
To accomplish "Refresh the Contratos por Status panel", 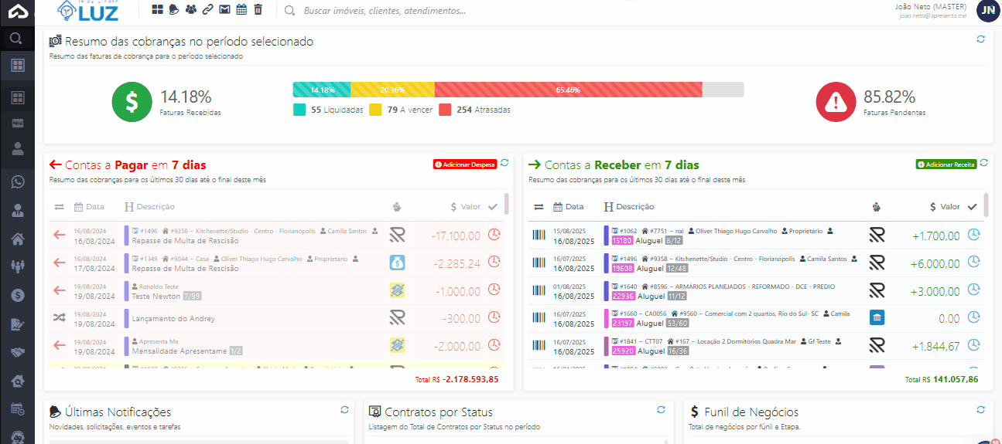I will pos(661,410).
